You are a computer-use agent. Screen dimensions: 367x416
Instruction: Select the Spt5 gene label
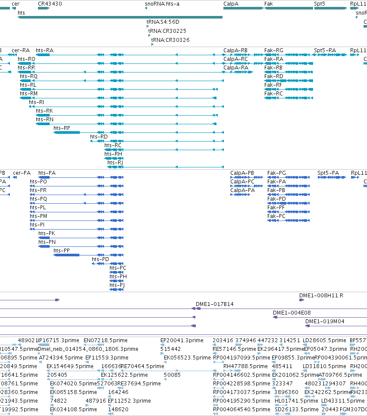click(319, 4)
